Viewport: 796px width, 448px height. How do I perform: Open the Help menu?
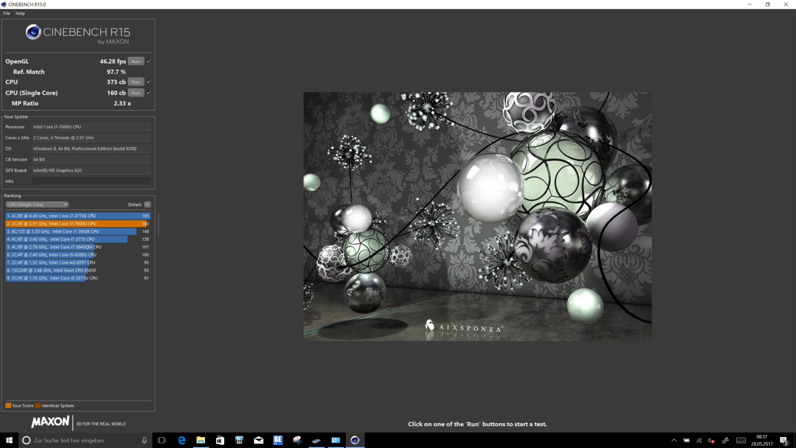point(20,13)
